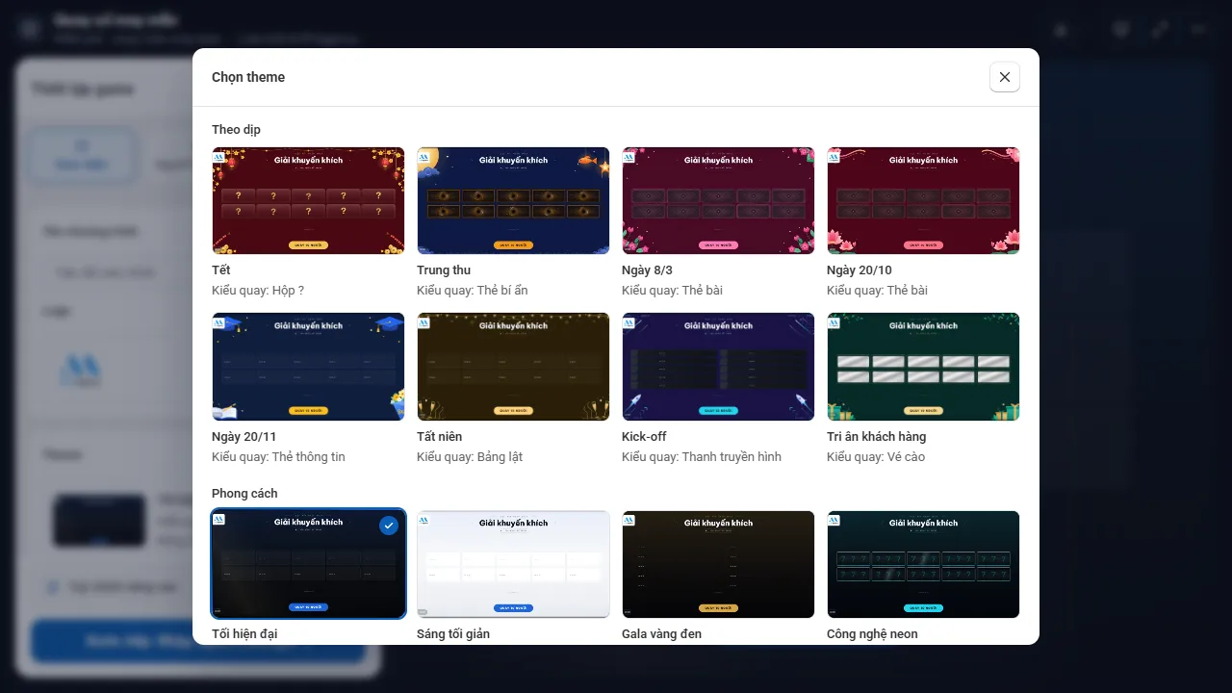
Task: Select the Tất niên theme thumbnail
Action: click(513, 367)
